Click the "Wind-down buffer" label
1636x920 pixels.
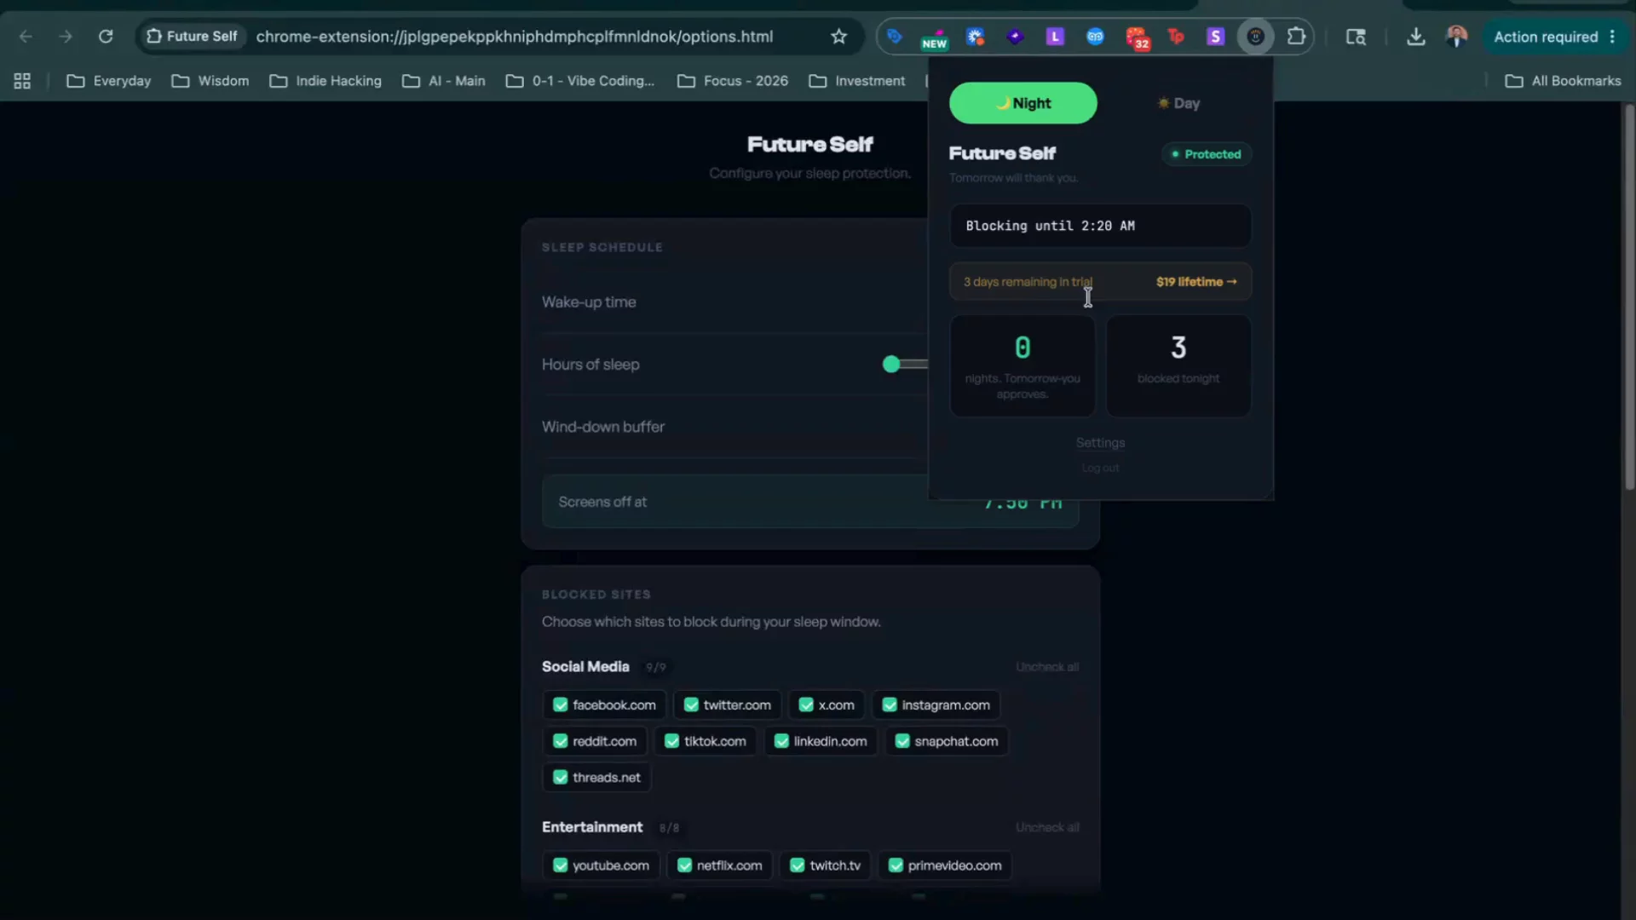click(x=603, y=427)
